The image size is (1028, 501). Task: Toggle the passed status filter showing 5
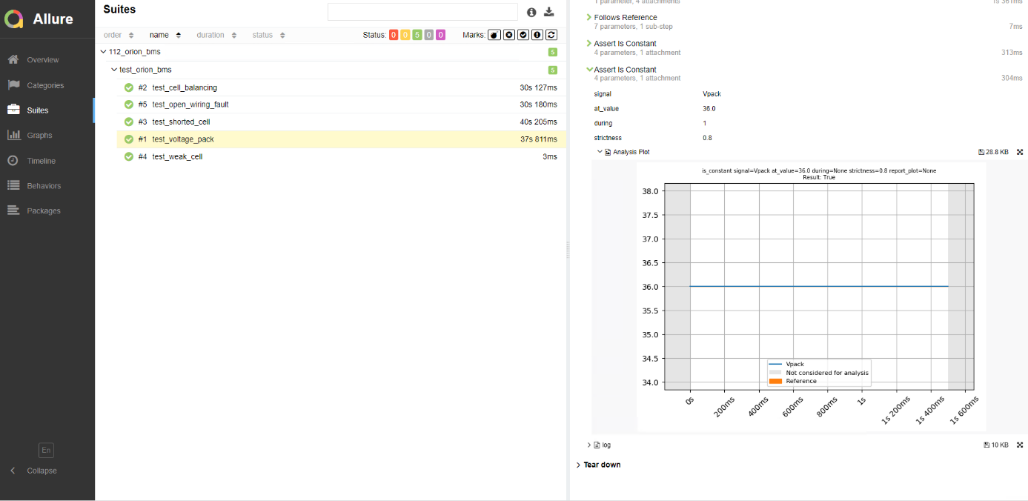(417, 35)
